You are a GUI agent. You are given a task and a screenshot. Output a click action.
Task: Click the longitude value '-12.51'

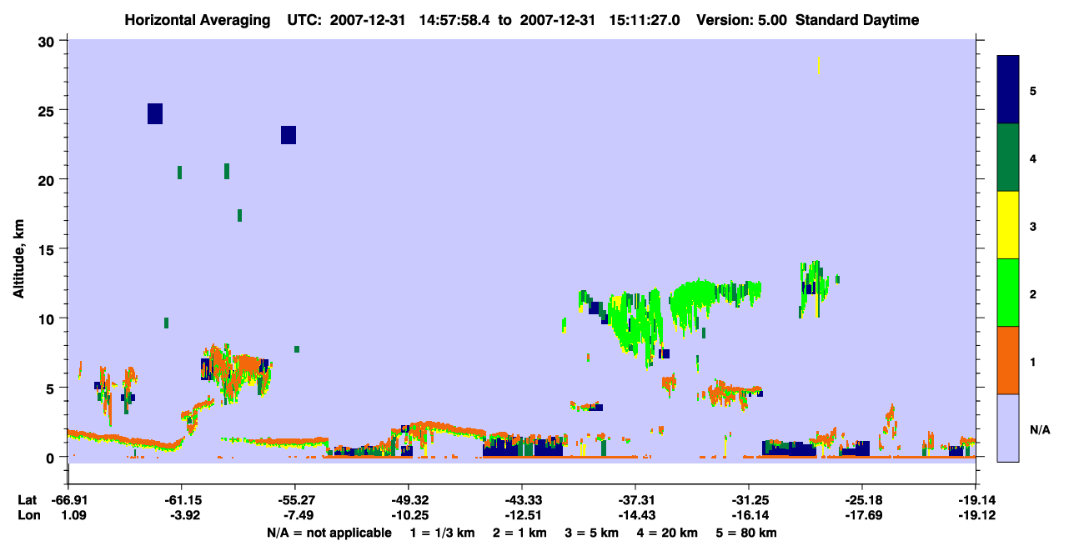[522, 515]
